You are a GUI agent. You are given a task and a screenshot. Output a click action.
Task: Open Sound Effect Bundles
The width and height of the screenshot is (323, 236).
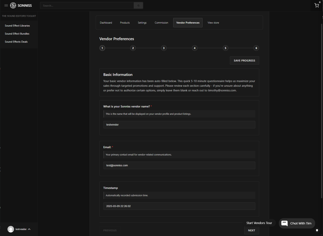coord(17,34)
